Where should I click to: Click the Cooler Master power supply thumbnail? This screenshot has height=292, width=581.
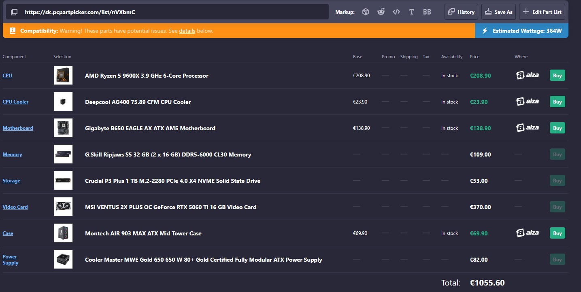[x=63, y=259]
